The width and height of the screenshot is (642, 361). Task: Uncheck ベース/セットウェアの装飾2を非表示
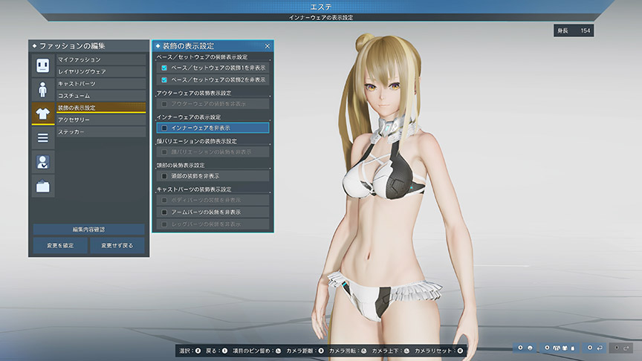pos(164,79)
